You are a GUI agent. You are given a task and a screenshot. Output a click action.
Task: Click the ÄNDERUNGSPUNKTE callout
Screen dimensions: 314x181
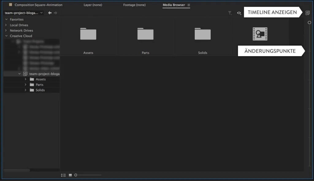[x=270, y=51]
